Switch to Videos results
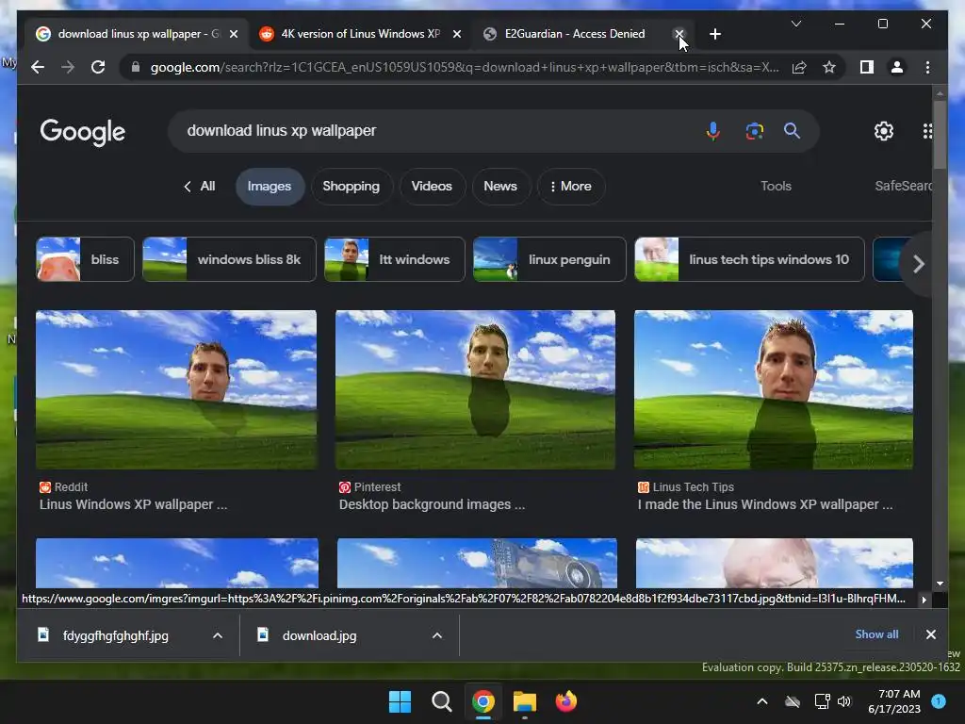Image resolution: width=965 pixels, height=724 pixels. pos(432,186)
